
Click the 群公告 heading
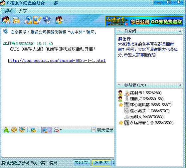pyautogui.click(x=124, y=39)
